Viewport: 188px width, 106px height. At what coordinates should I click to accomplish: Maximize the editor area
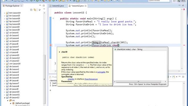(x=183, y=5)
